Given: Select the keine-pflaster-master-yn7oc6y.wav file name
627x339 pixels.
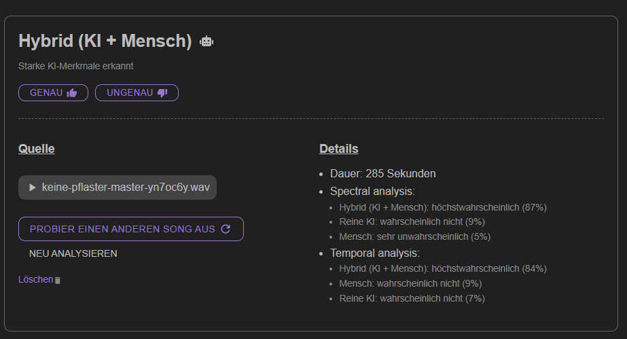Looking at the screenshot, I should [126, 187].
